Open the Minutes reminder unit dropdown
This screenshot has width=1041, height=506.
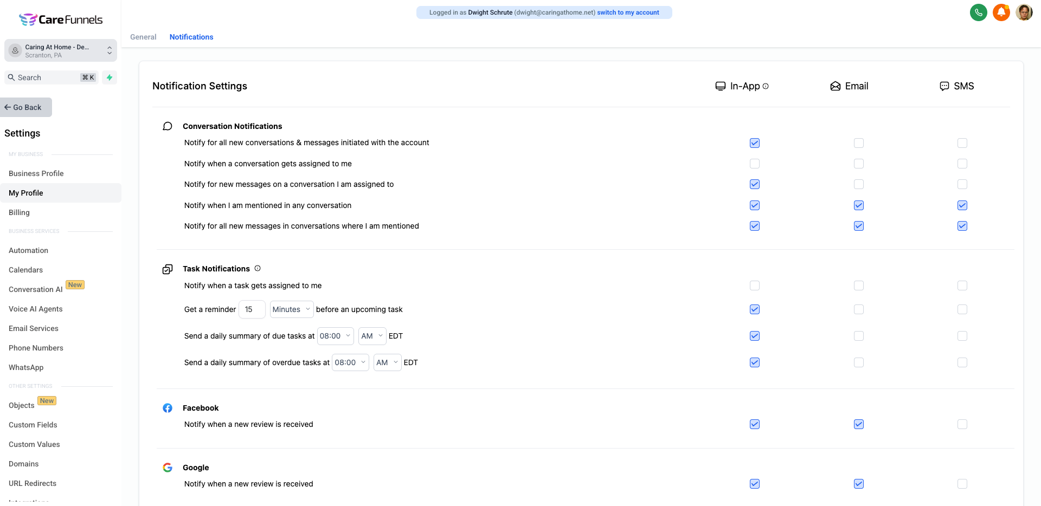pyautogui.click(x=292, y=309)
